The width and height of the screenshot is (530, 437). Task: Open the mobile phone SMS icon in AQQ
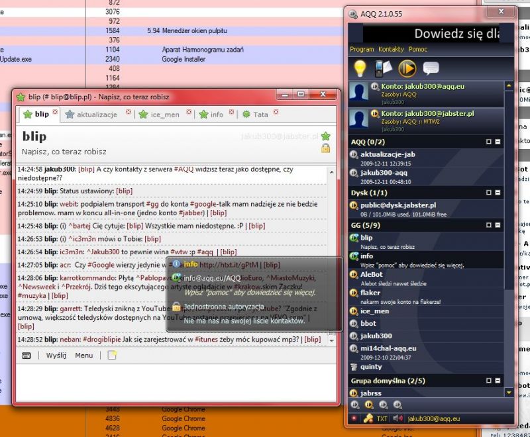[384, 68]
